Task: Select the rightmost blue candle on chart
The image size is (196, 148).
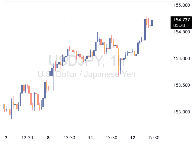Action: click(152, 22)
